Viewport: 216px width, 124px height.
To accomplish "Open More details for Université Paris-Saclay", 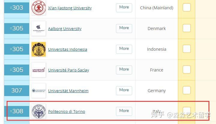I will click(x=124, y=70).
